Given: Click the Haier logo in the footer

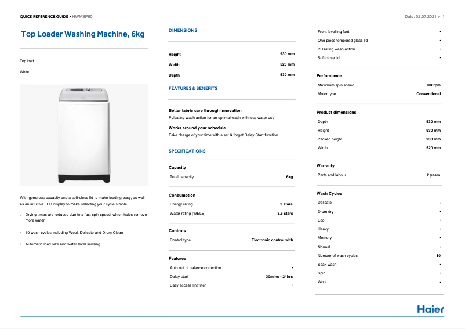Looking at the screenshot, I should tap(430, 309).
